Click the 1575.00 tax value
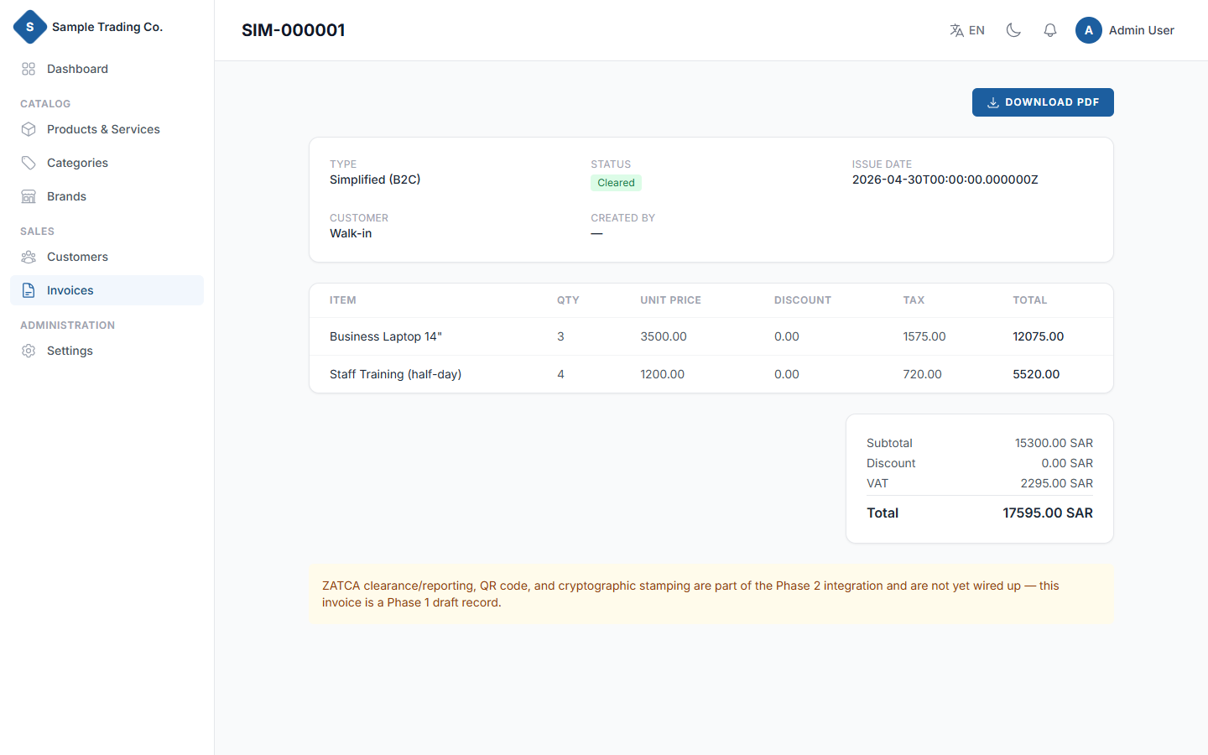Viewport: 1208px width, 755px height. click(924, 336)
